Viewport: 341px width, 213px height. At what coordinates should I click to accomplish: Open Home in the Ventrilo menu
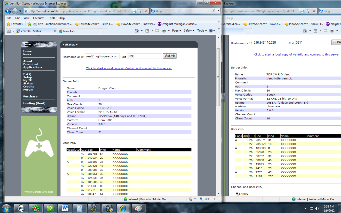click(27, 51)
